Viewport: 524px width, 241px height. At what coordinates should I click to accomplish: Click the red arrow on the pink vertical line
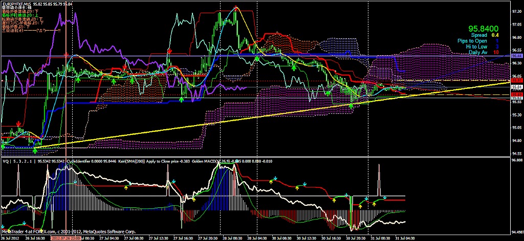coord(66,54)
